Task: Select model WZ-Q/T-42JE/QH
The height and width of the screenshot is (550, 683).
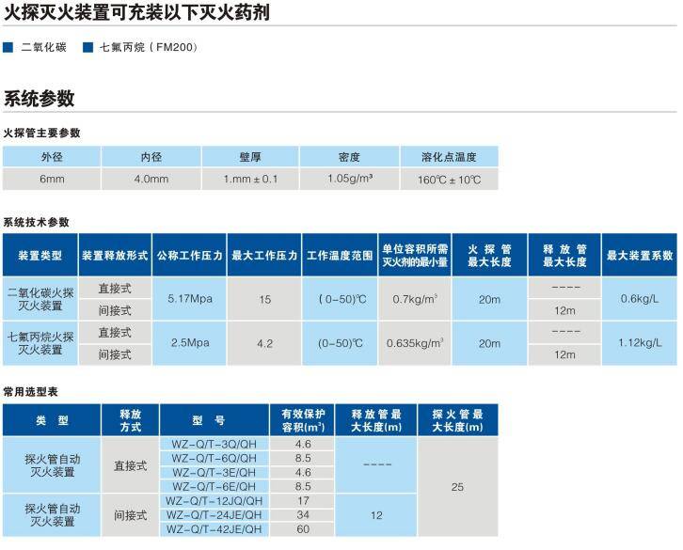Action: tap(214, 529)
